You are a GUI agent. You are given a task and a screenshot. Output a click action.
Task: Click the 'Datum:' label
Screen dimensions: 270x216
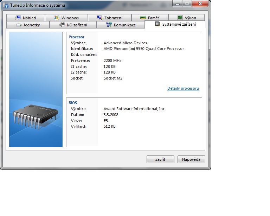pos(77,115)
